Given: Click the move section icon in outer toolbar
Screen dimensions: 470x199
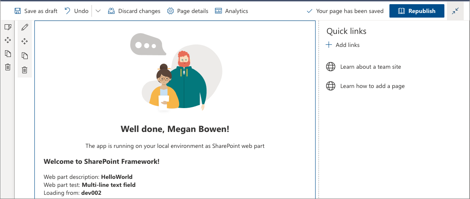Looking at the screenshot, I should click(x=8, y=40).
